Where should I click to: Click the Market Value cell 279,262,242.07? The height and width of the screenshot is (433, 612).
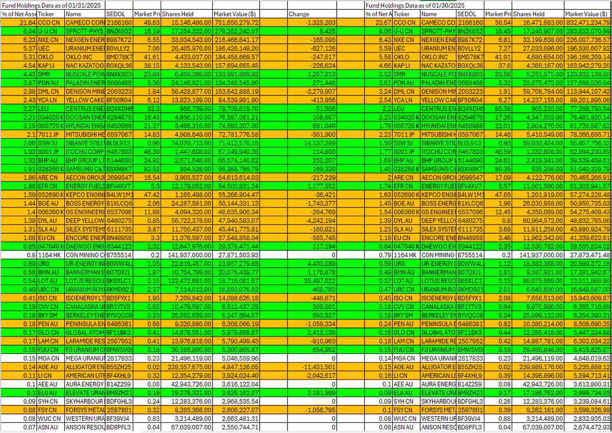(236, 31)
